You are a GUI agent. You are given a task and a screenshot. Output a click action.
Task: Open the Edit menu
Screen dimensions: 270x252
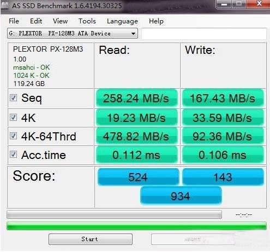(x=36, y=21)
